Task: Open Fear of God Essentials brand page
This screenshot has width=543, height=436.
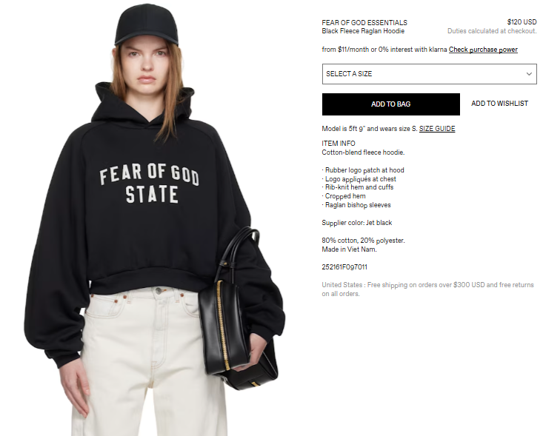Action: pos(364,23)
